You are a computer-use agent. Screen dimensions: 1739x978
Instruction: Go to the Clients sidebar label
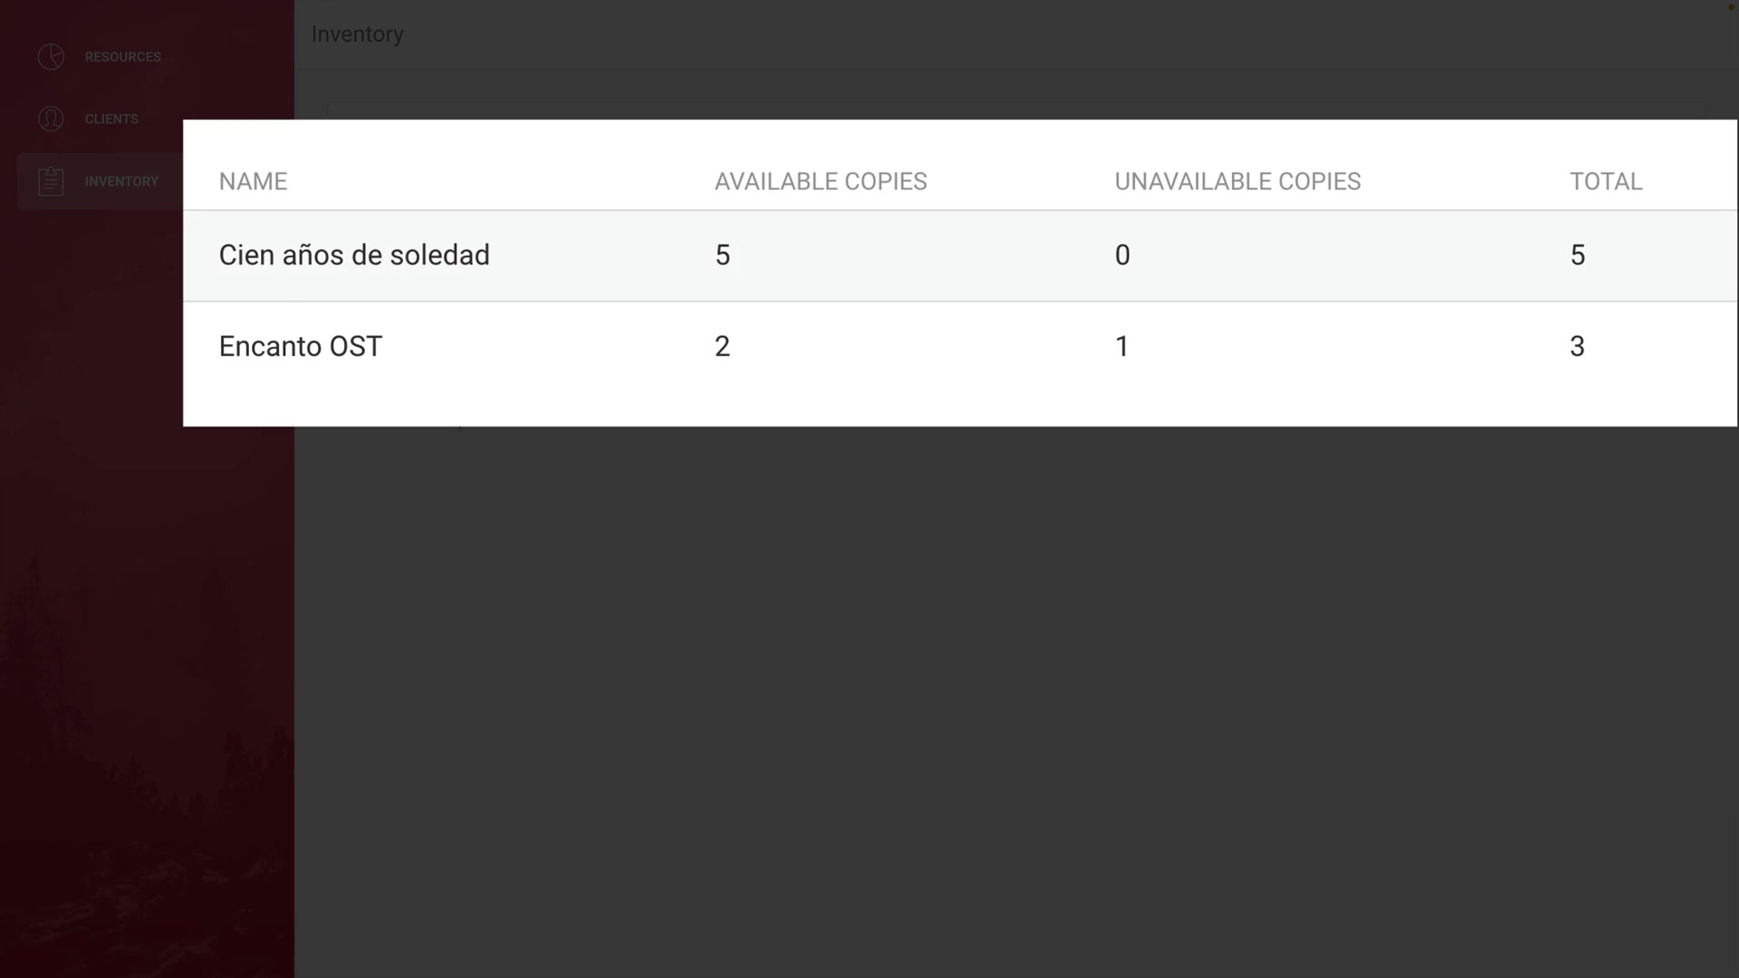(111, 119)
